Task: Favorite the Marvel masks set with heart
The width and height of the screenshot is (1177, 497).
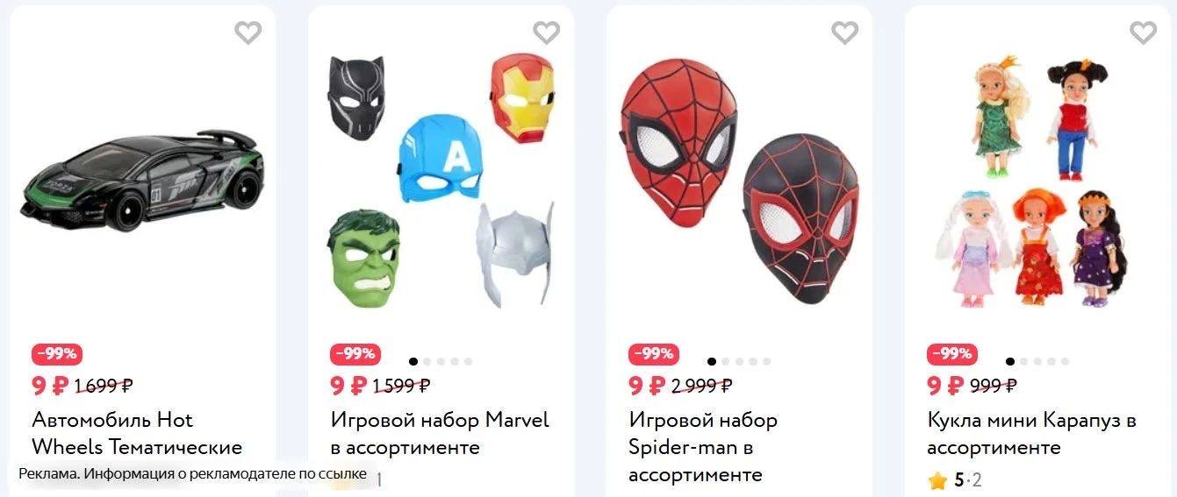Action: [x=547, y=33]
